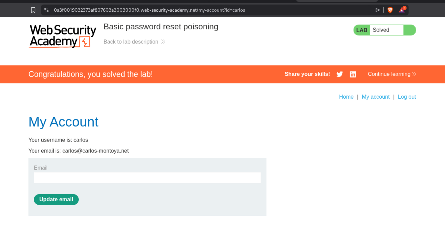Image resolution: width=445 pixels, height=228 pixels.
Task: Click the browser URL address text
Action: [149, 10]
